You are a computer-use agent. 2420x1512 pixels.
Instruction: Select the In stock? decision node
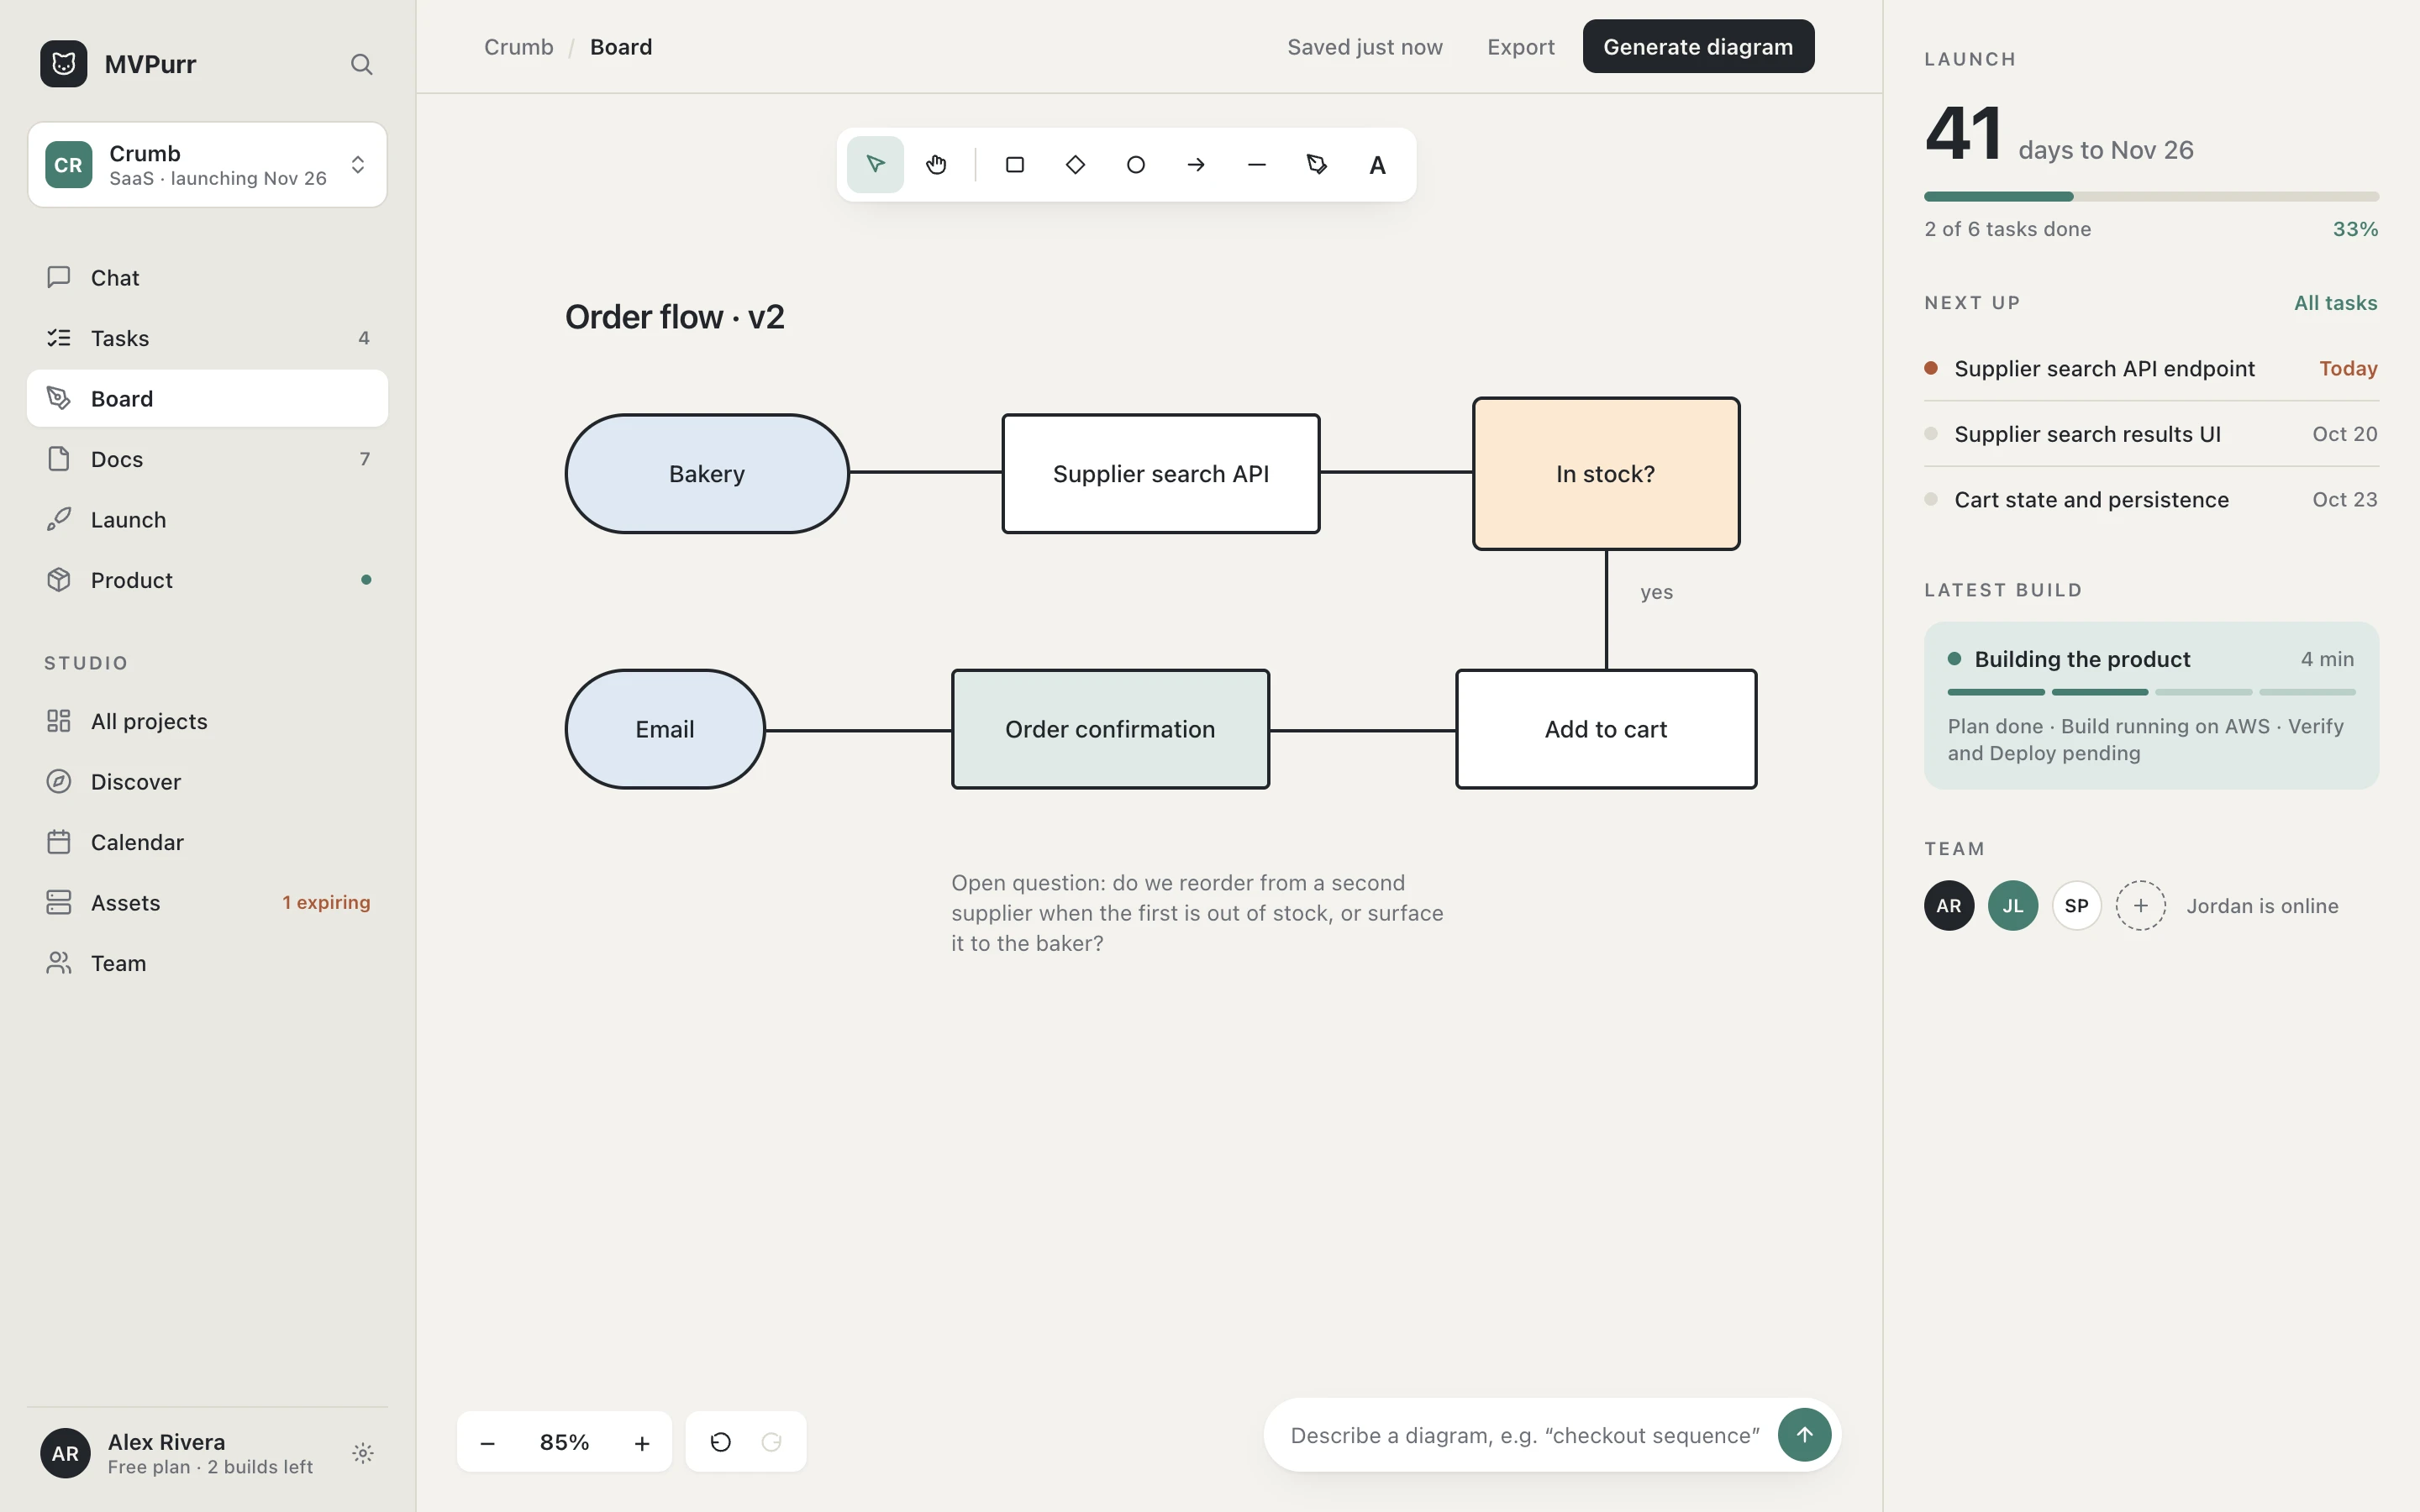1606,474
